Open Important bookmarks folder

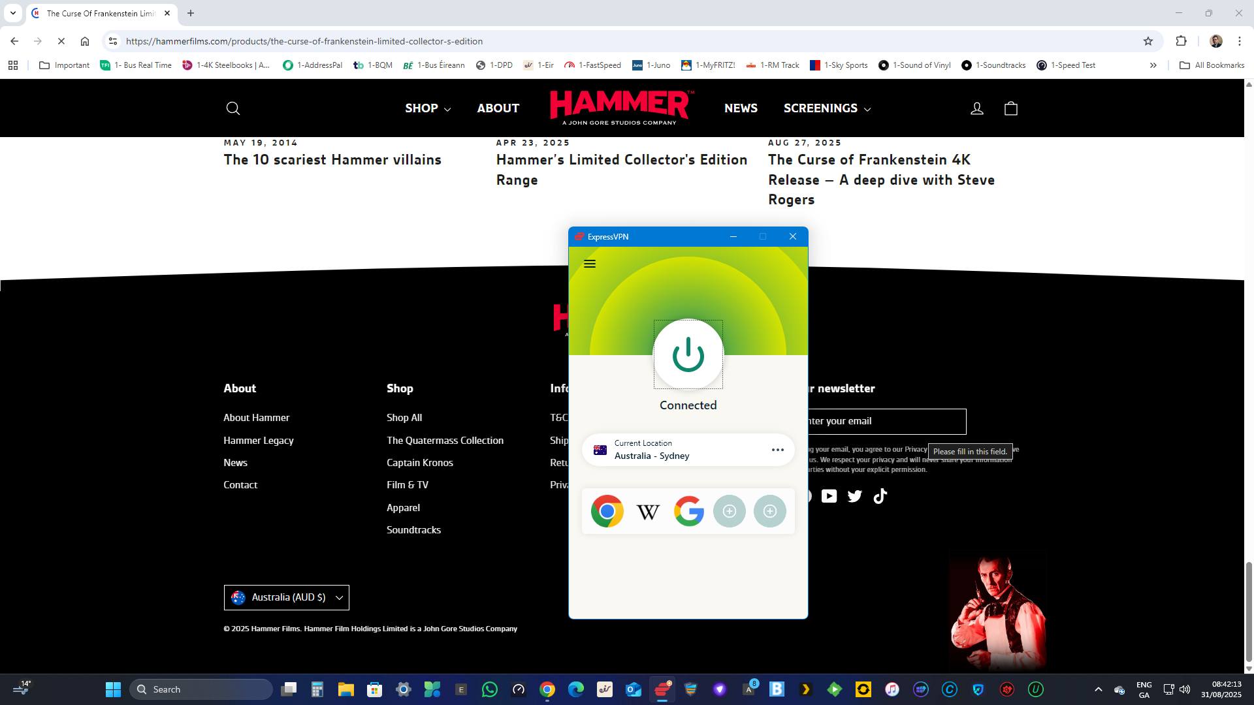tap(65, 65)
